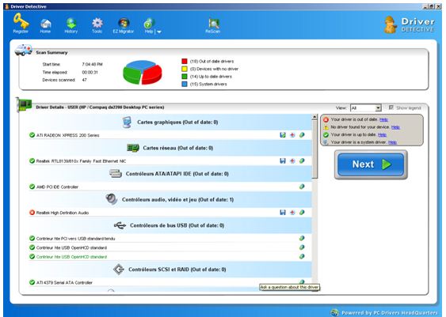Select the 'AMD PCI IDE Controller' entry

point(170,187)
